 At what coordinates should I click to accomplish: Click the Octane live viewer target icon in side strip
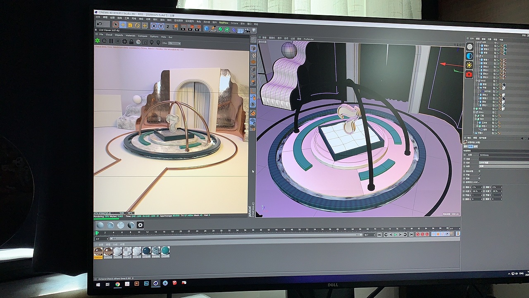click(x=469, y=47)
